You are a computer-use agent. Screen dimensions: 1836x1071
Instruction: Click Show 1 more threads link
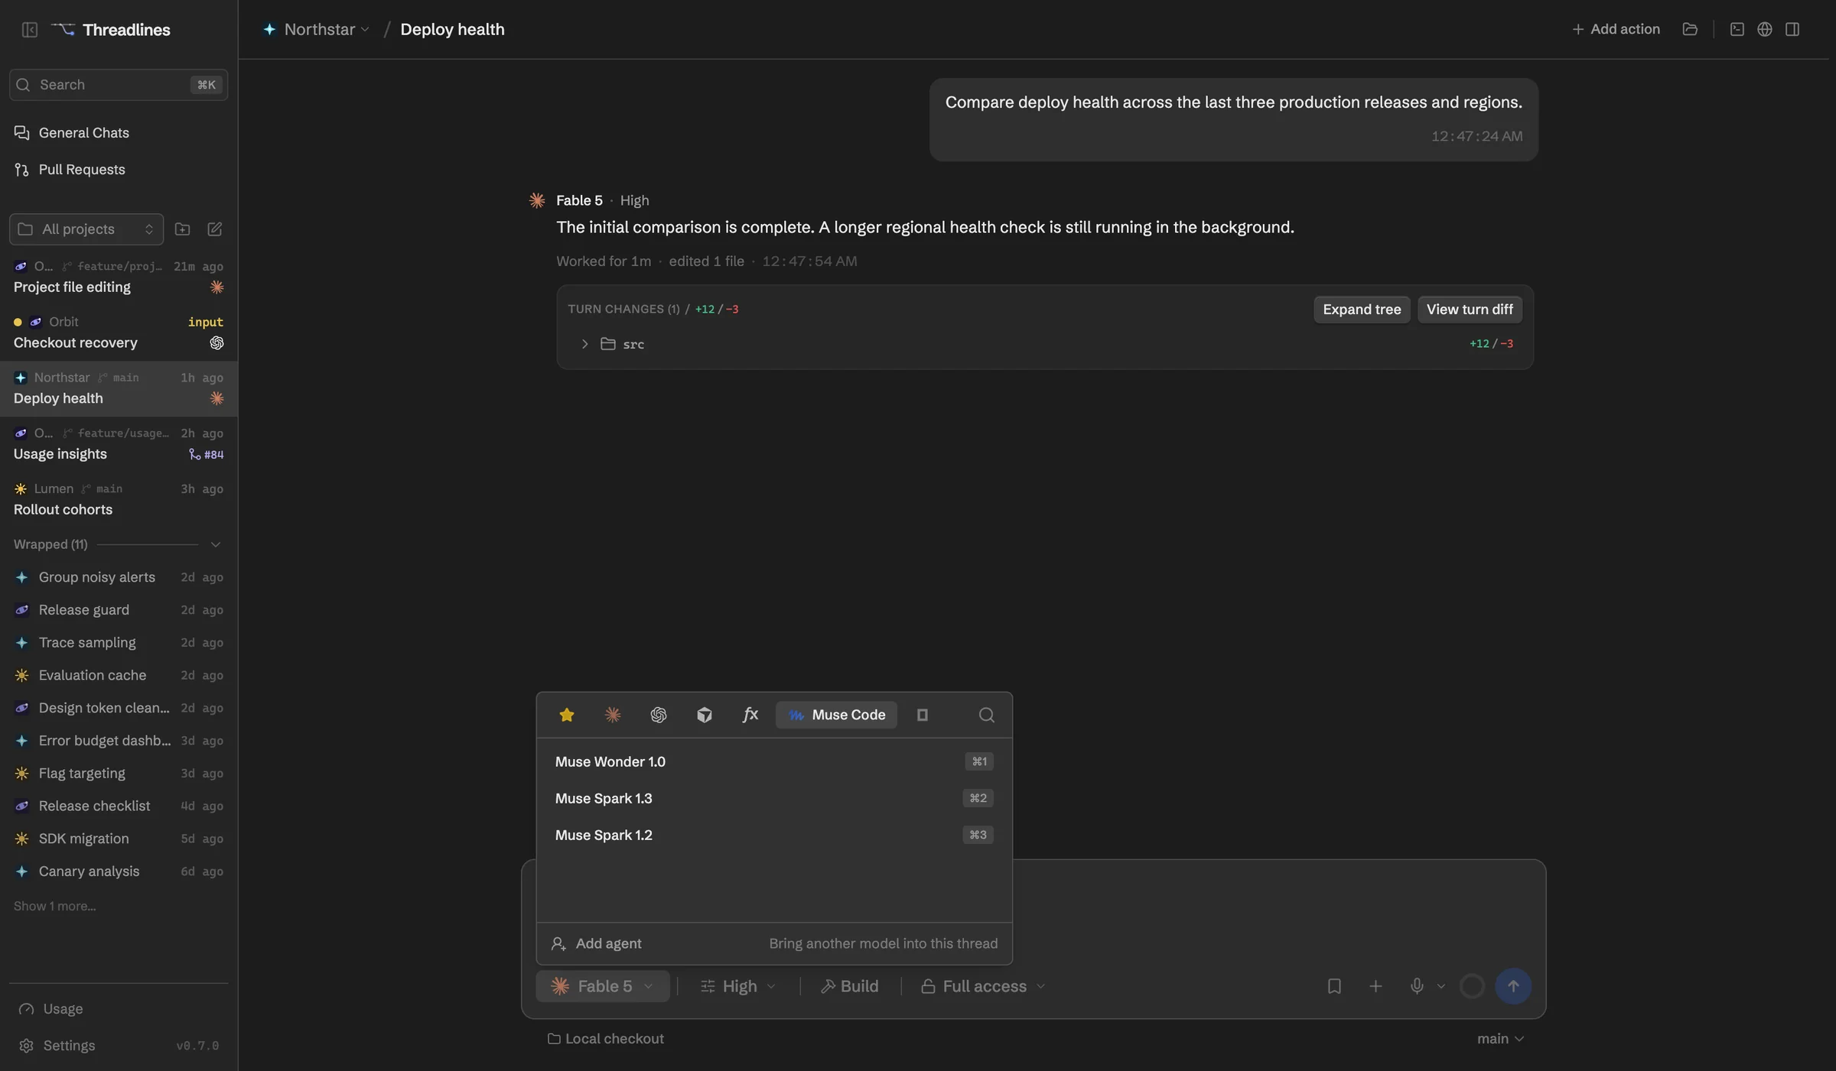click(54, 906)
